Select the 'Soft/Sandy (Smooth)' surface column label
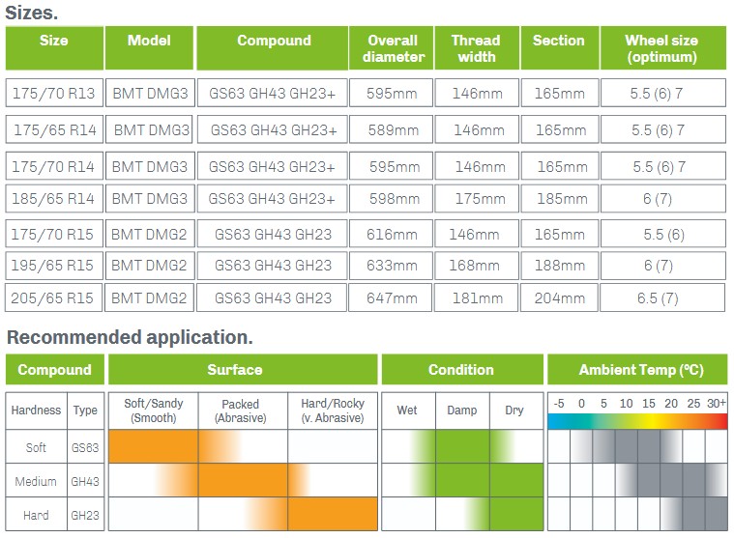Image resolution: width=734 pixels, height=538 pixels. click(x=154, y=411)
